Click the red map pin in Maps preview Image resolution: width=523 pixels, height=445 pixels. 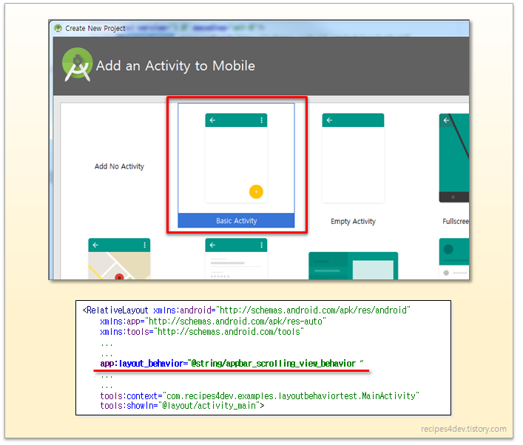[119, 276]
